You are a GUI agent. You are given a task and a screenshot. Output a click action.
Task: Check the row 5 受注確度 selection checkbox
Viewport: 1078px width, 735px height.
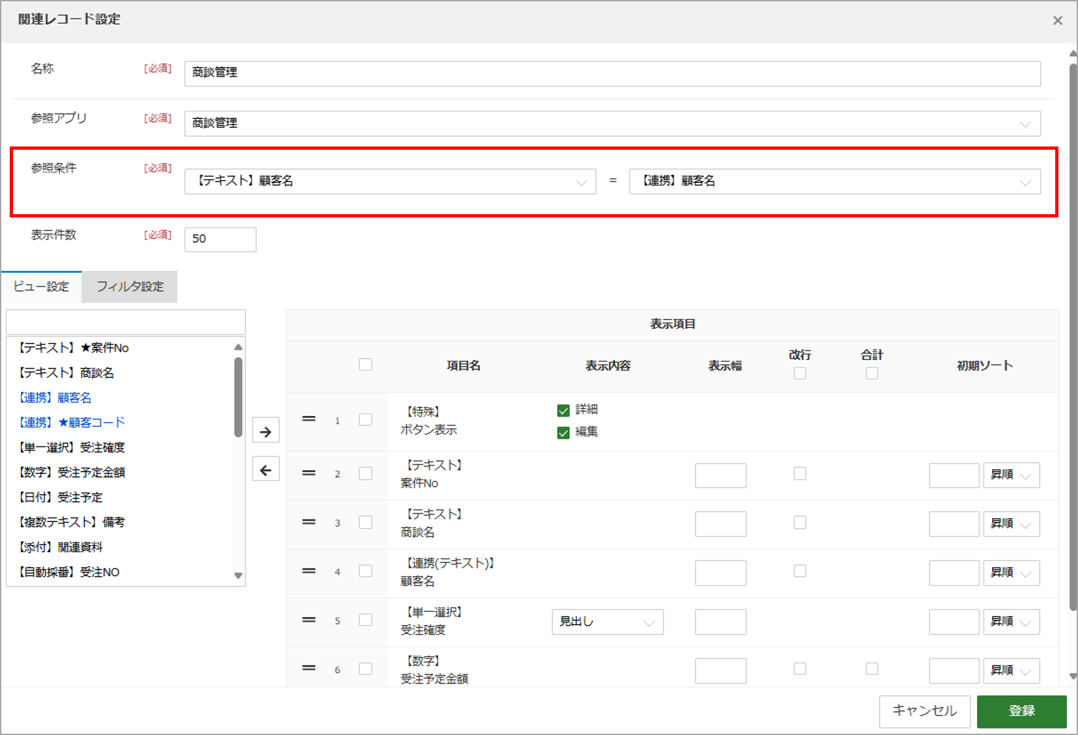366,620
